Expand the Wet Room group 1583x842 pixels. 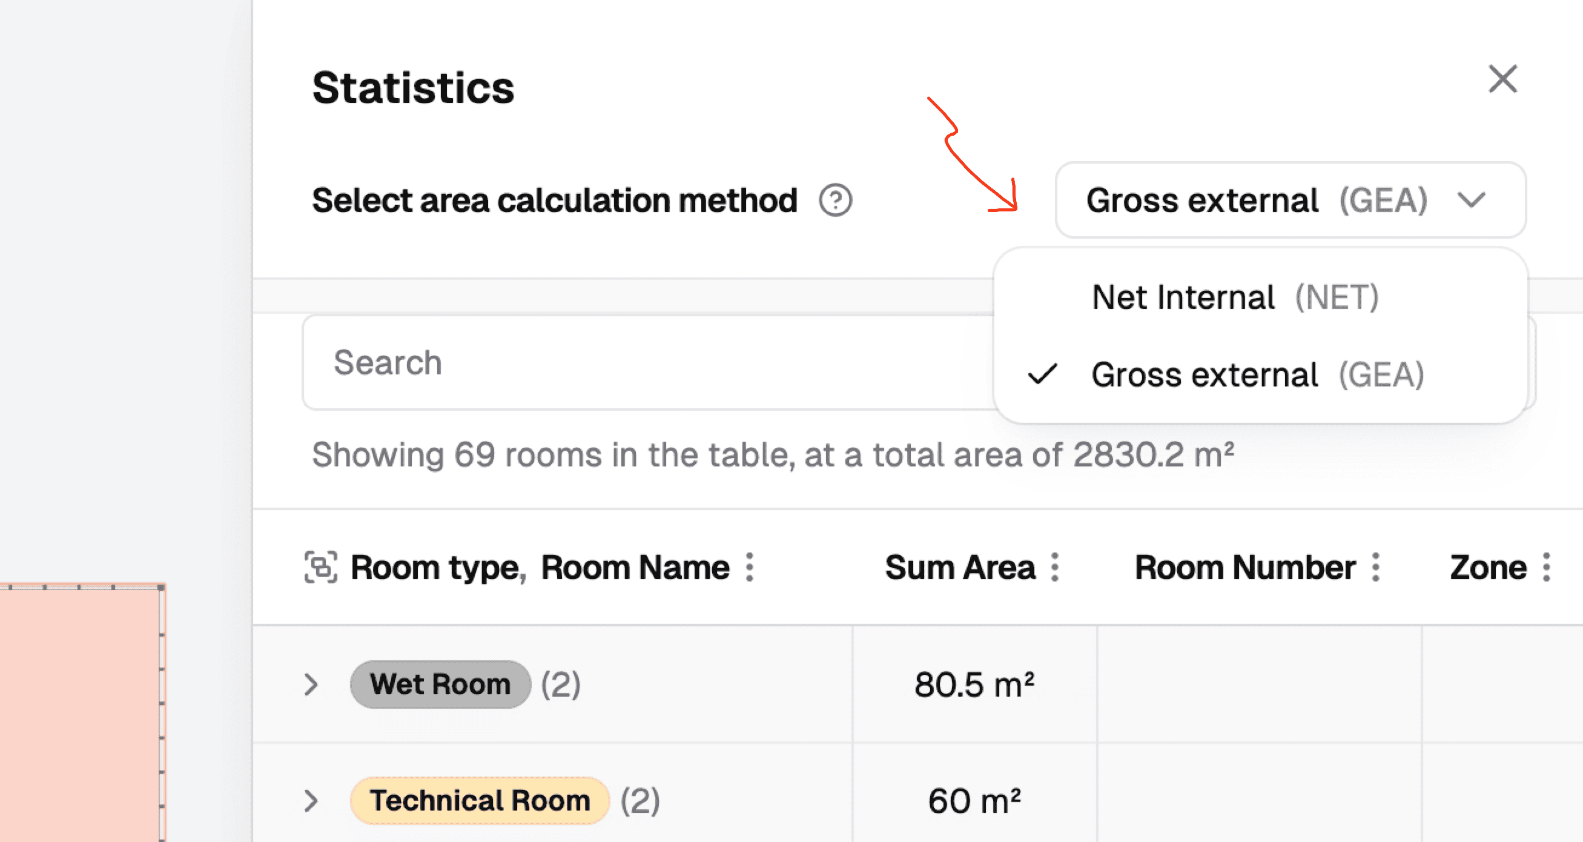[311, 684]
